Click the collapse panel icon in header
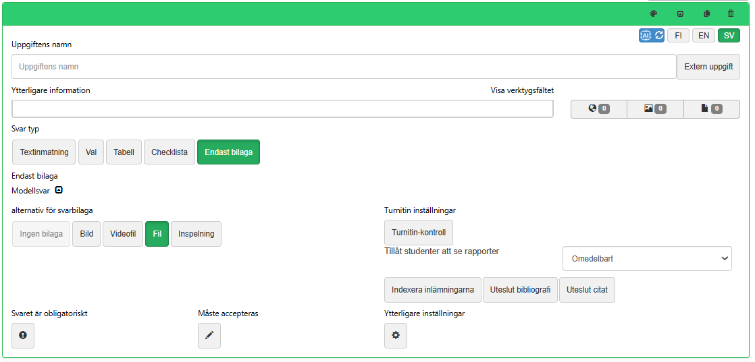This screenshot has height=362, width=755. [x=680, y=13]
